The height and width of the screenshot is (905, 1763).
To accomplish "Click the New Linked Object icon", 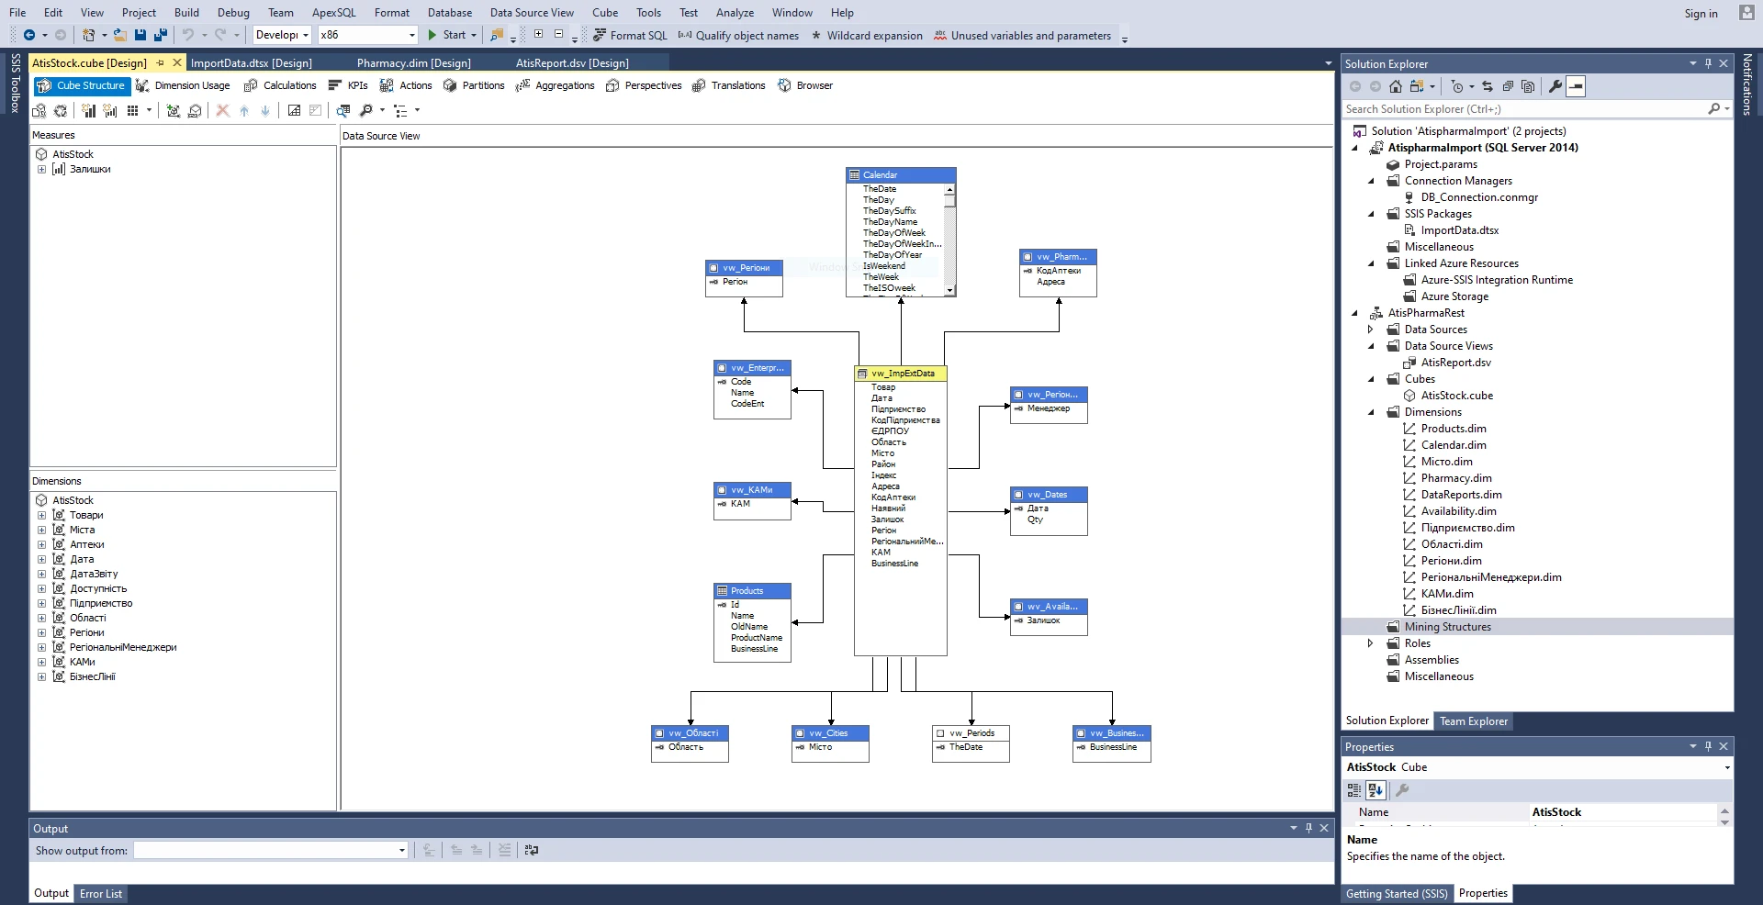I will coord(195,110).
